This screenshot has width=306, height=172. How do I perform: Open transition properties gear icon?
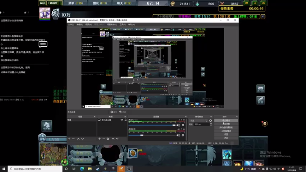[210, 120]
